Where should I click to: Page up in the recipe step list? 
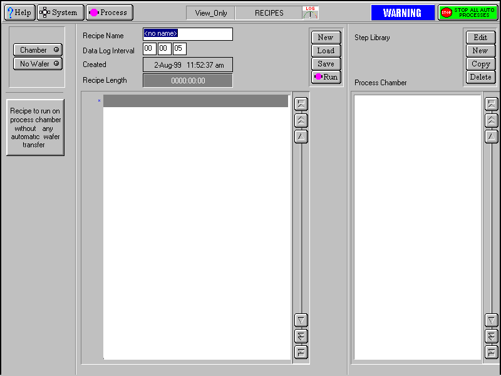tap(301, 120)
